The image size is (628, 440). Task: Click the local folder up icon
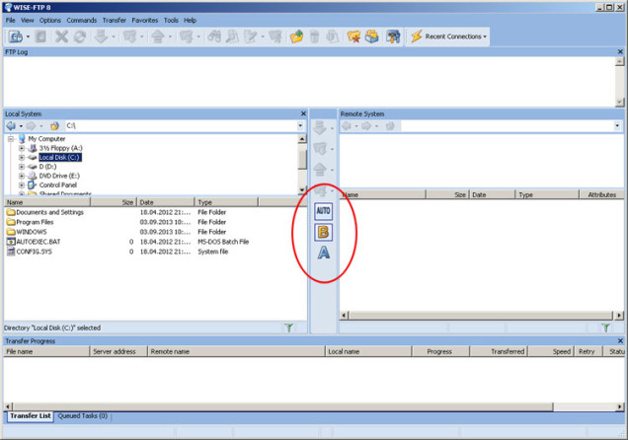point(55,126)
